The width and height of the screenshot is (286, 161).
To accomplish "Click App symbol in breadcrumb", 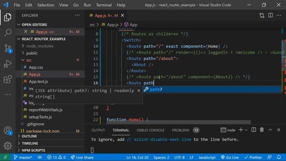I will 131,25.
